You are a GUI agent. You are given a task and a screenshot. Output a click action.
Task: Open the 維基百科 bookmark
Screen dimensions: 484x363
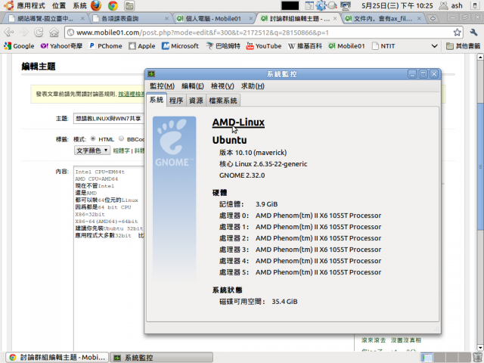(x=305, y=46)
